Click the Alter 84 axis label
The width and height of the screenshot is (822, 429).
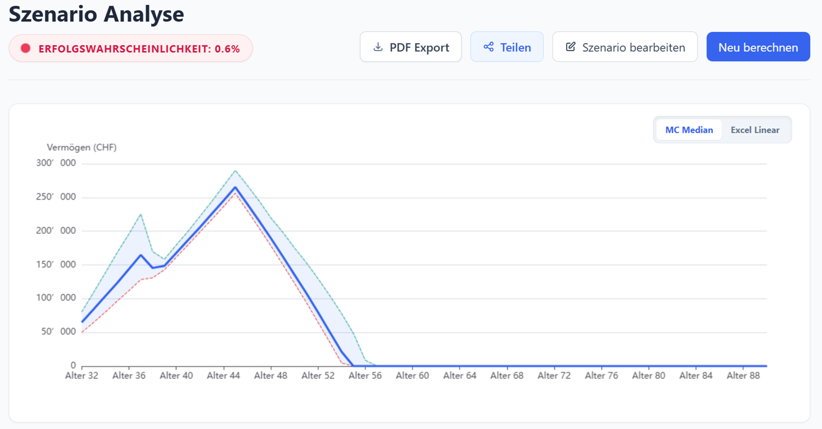(x=696, y=376)
